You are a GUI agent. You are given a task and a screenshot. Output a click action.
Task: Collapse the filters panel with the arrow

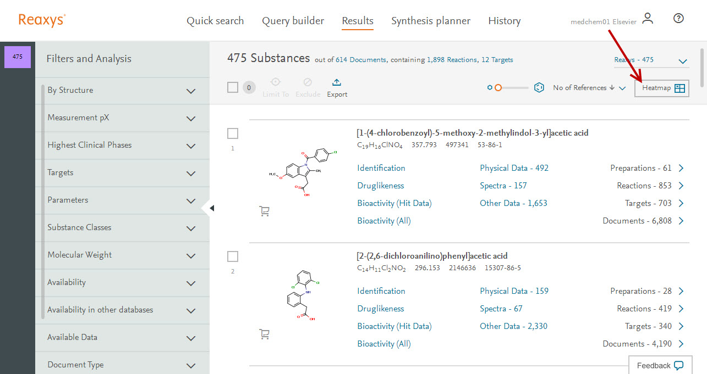click(212, 208)
